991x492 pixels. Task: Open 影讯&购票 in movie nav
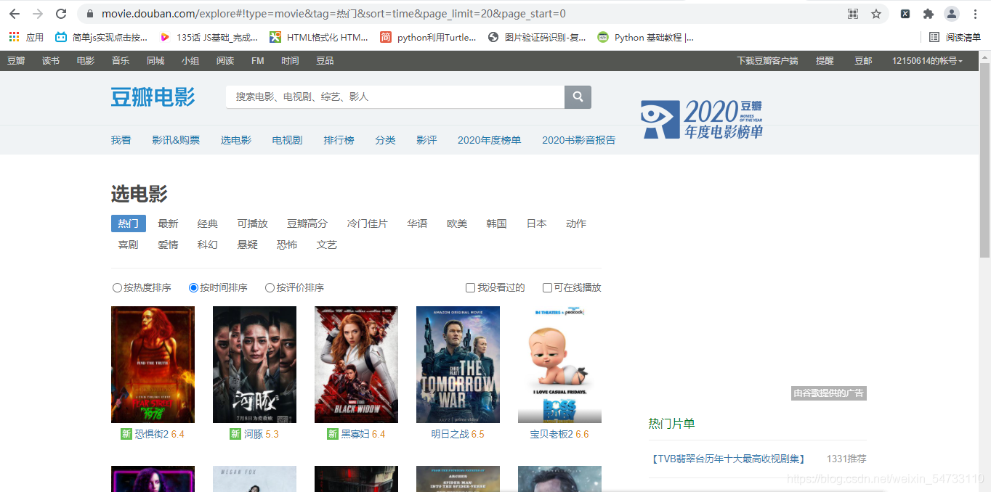[x=176, y=140]
